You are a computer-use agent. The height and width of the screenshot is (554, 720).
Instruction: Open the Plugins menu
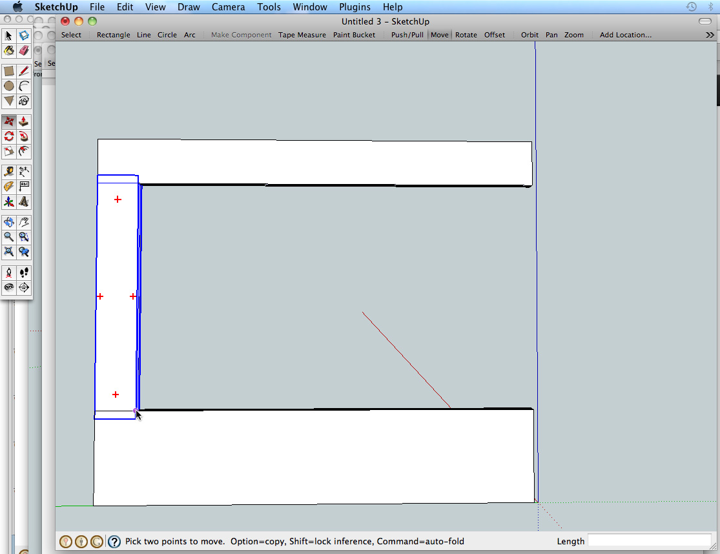355,7
